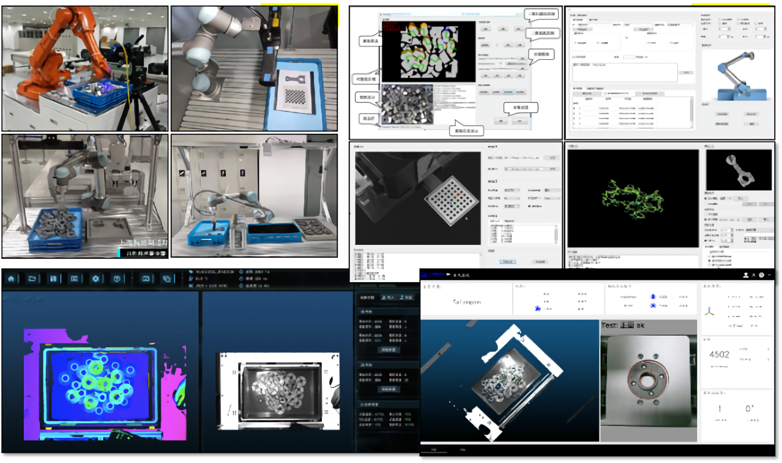Click the first button in right dark panel
Viewport: 782px width, 463px height.
(x=387, y=349)
